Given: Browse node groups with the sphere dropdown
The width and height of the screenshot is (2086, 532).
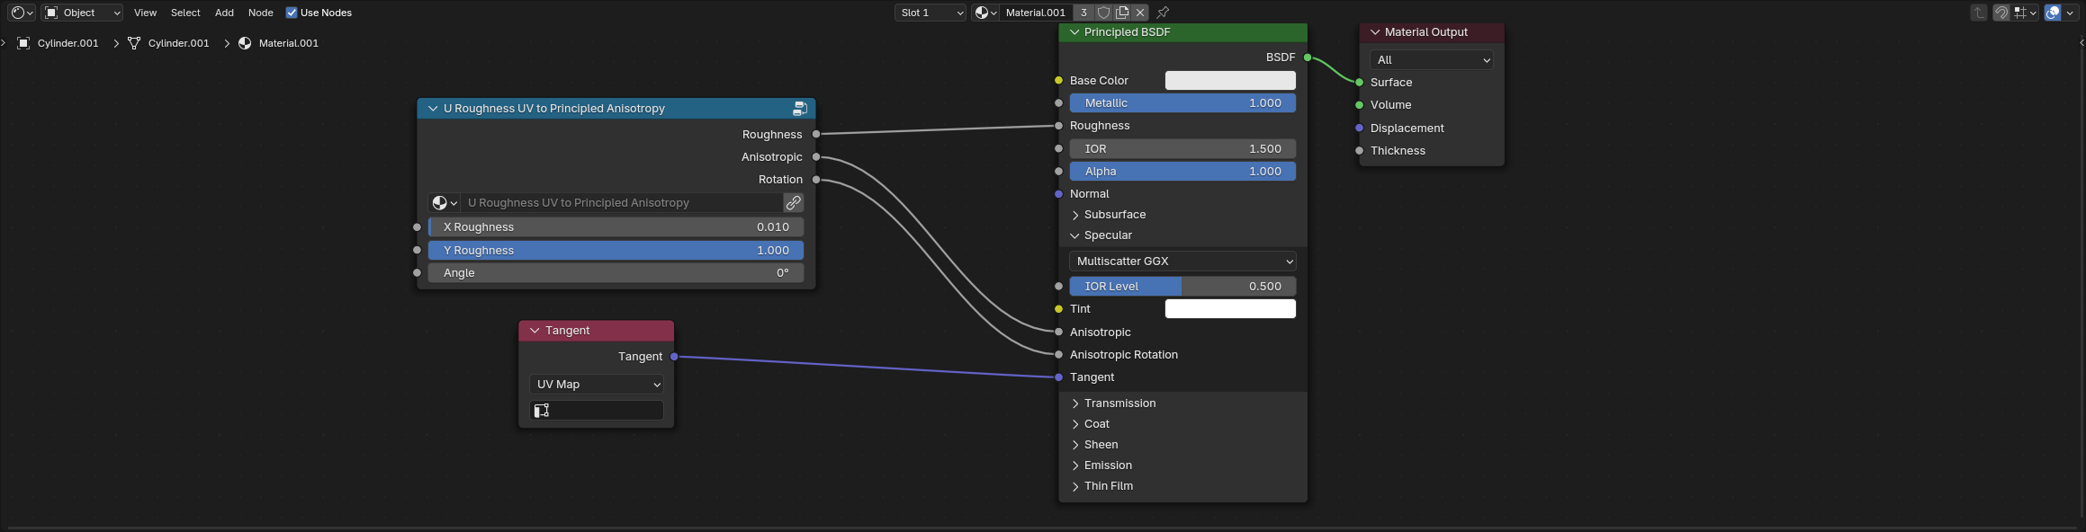Looking at the screenshot, I should [x=445, y=203].
